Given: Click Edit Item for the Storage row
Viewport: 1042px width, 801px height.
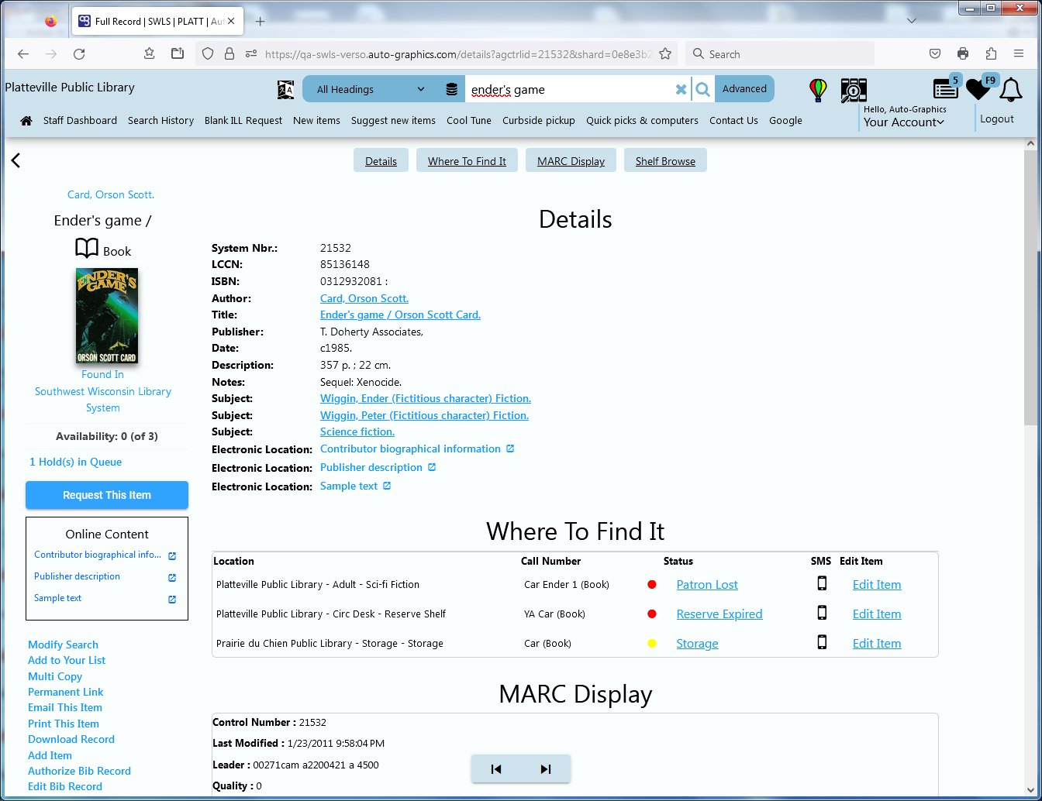Looking at the screenshot, I should 877,644.
